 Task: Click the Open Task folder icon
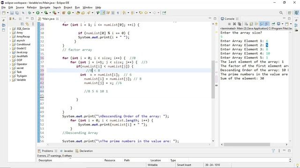point(83,13)
